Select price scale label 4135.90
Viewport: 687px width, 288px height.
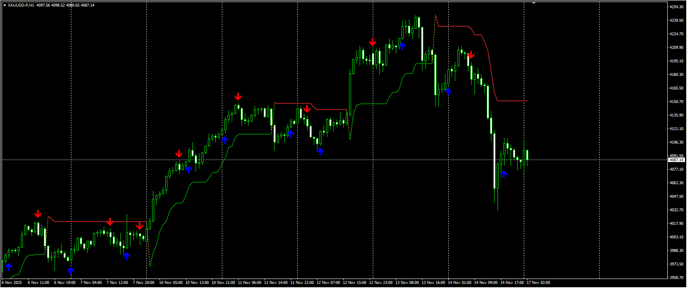pos(677,115)
